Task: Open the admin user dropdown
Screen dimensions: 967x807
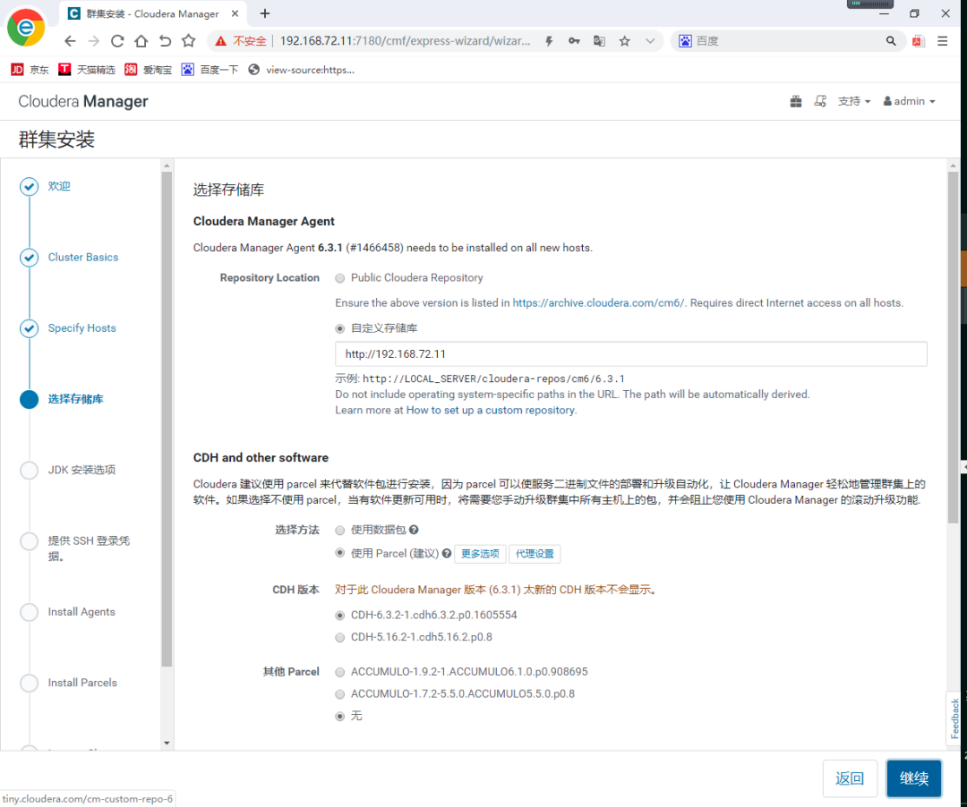Action: (910, 101)
